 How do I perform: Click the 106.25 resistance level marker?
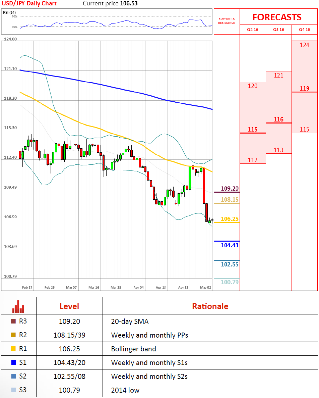230,219
